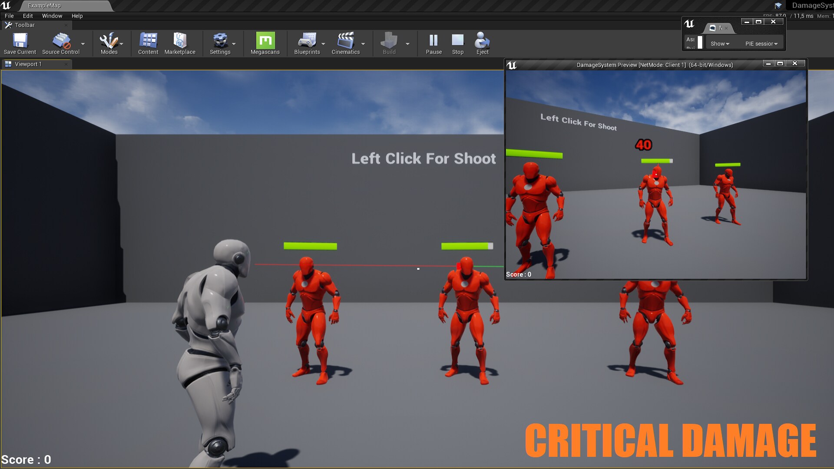
Task: Open the File menu
Action: [x=9, y=16]
